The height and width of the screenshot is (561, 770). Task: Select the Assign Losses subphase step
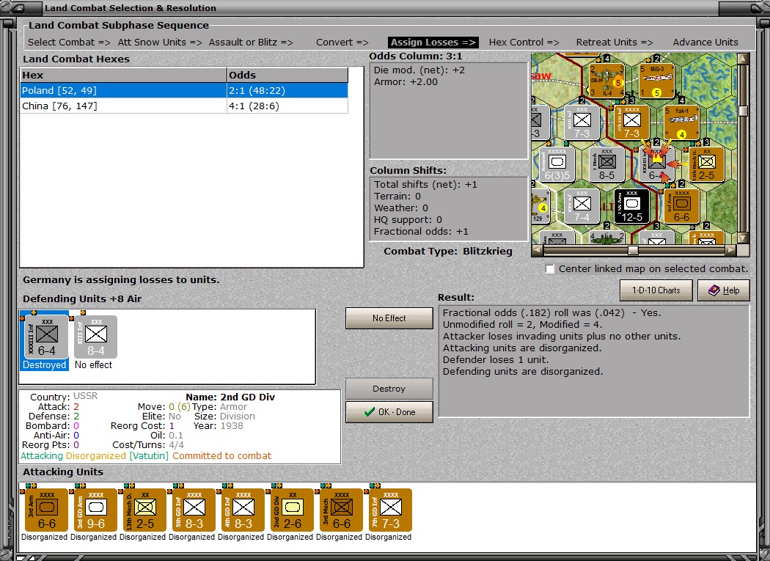pos(433,43)
